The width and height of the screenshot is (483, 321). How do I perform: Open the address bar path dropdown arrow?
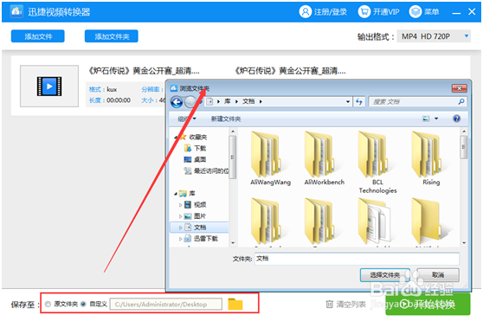click(x=348, y=101)
